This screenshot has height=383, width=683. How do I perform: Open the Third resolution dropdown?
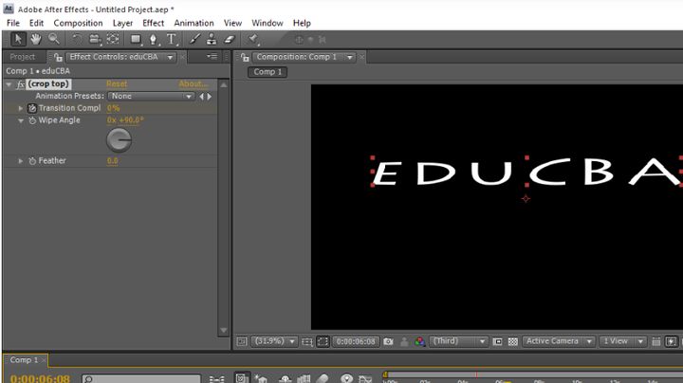click(x=458, y=341)
